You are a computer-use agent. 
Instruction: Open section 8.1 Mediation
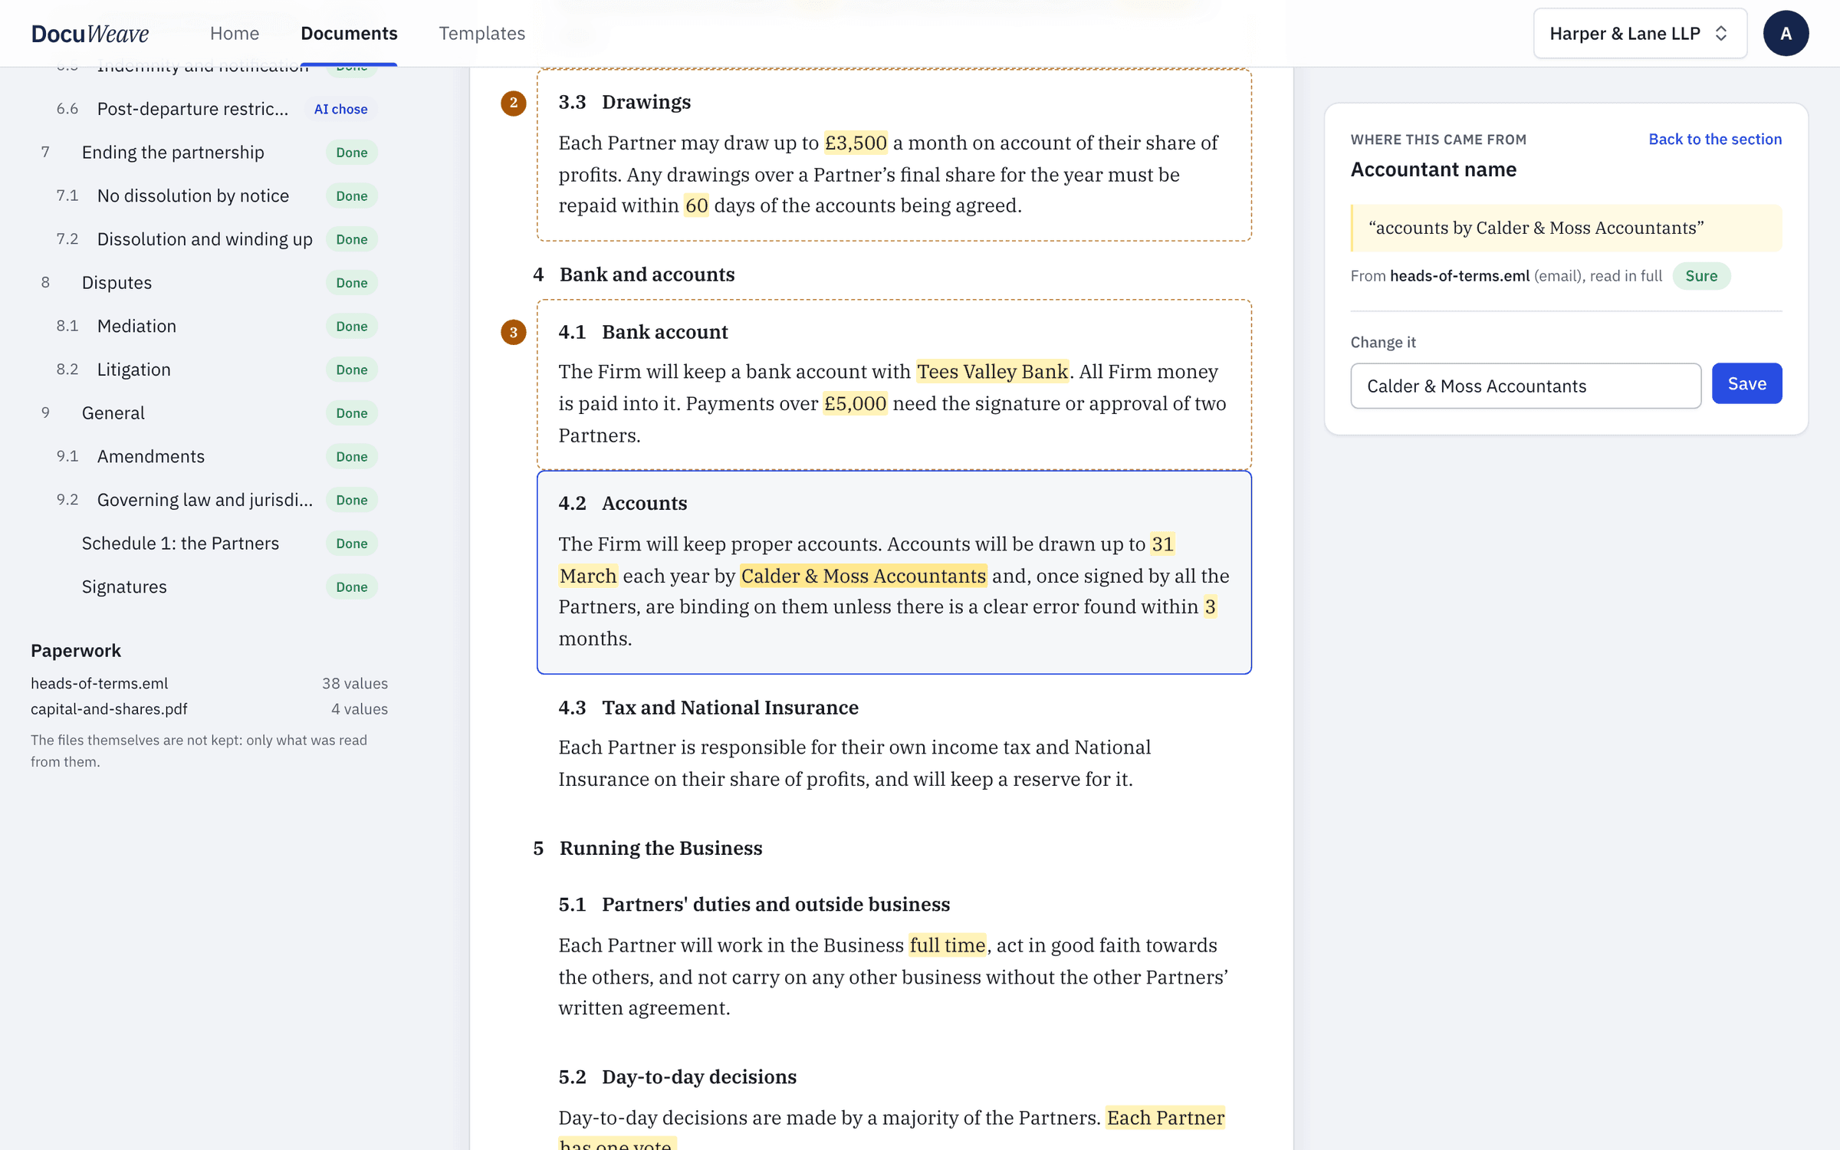[x=209, y=326]
